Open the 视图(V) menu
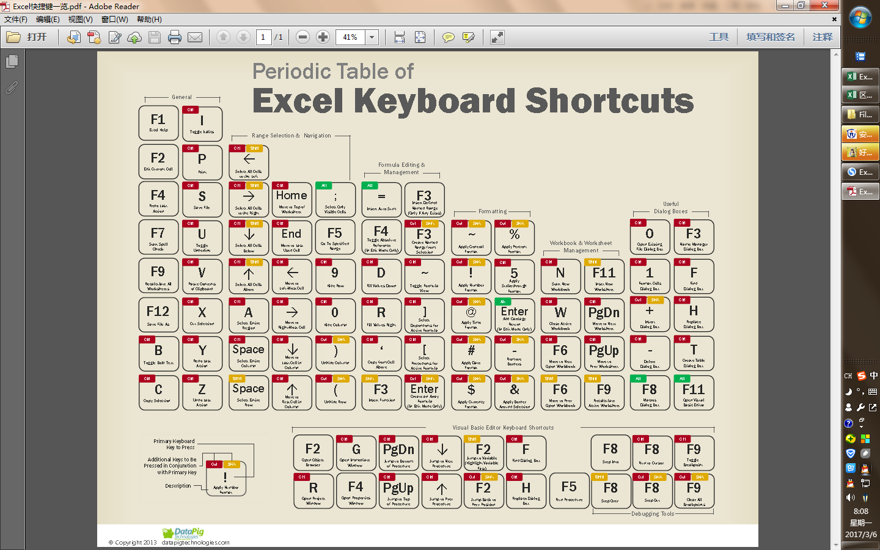The width and height of the screenshot is (880, 550). pos(81,20)
